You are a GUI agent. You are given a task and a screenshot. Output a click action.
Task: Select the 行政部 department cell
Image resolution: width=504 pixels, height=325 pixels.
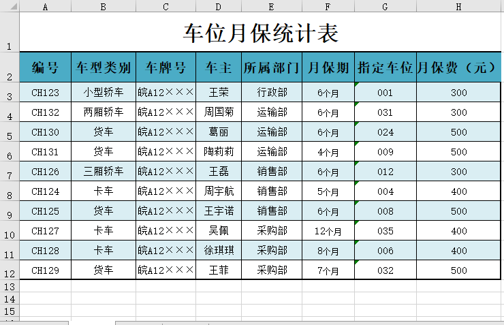pyautogui.click(x=271, y=92)
